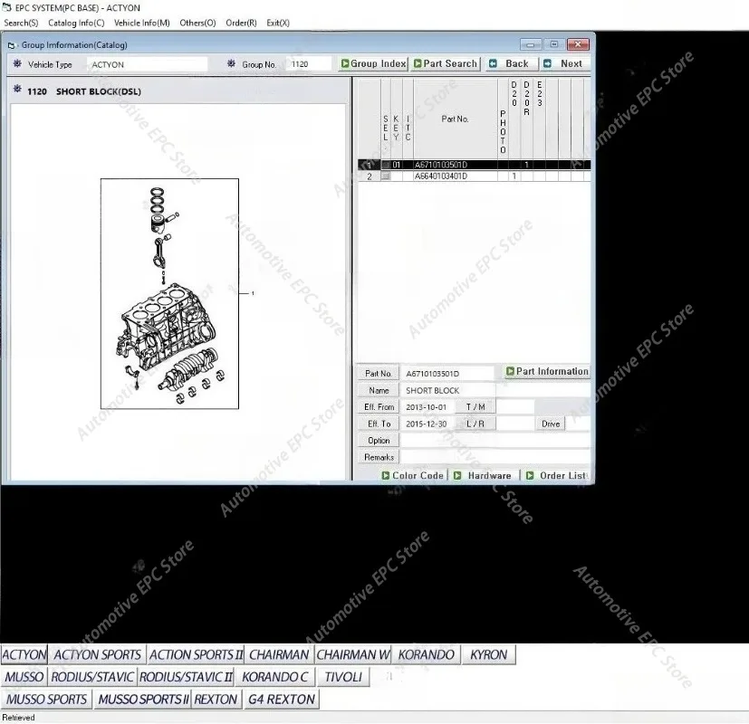Click the Eff. To date 2015-12-30
This screenshot has width=749, height=724.
pos(427,424)
